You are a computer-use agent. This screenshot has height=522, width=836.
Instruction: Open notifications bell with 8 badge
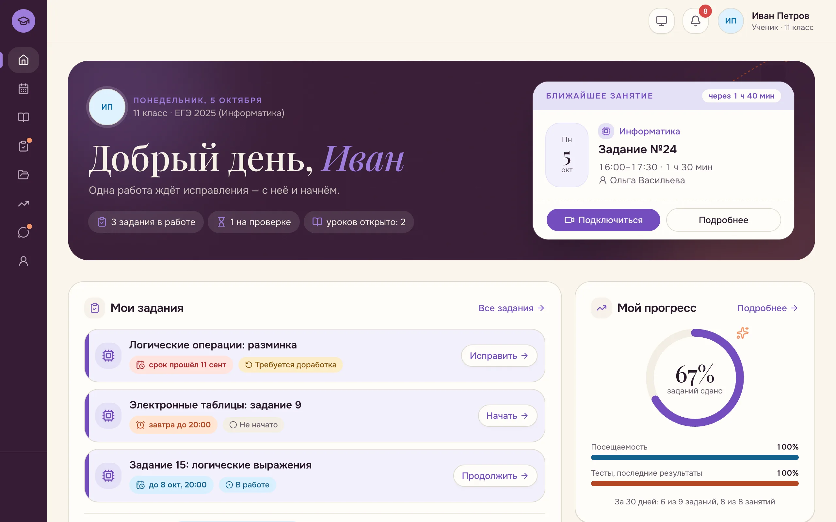(x=695, y=21)
